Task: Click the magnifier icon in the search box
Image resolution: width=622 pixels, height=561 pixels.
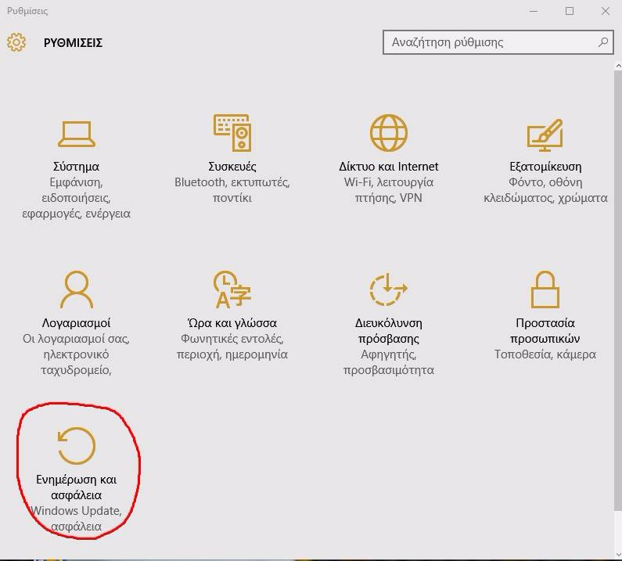Action: 603,42
